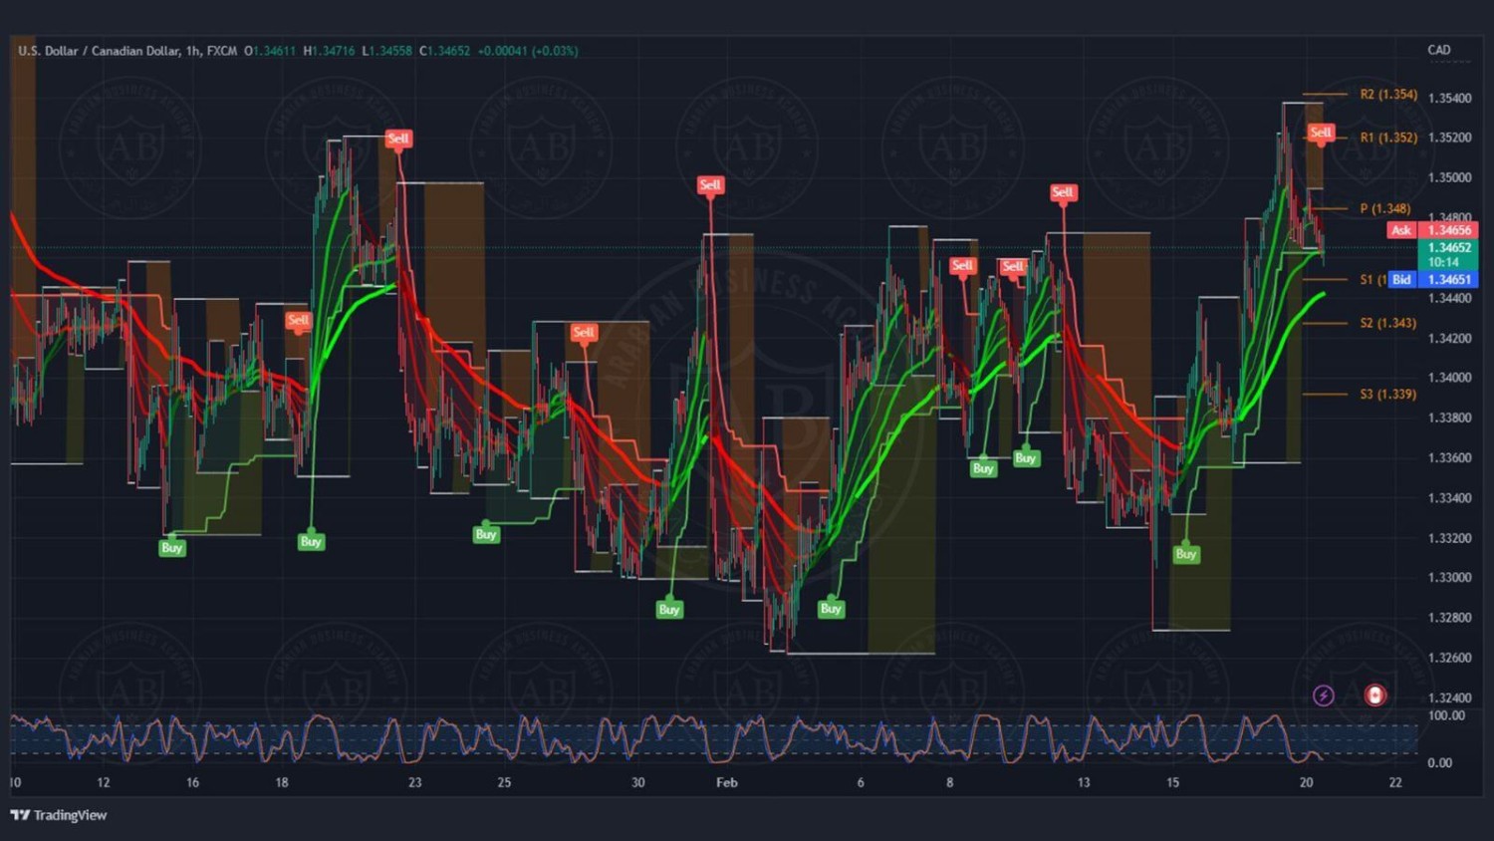The width and height of the screenshot is (1494, 841).
Task: Click the leftmost Buy signal marker
Action: [171, 547]
